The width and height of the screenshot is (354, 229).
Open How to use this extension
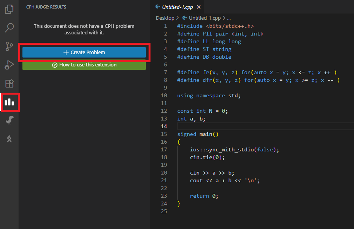click(x=84, y=65)
